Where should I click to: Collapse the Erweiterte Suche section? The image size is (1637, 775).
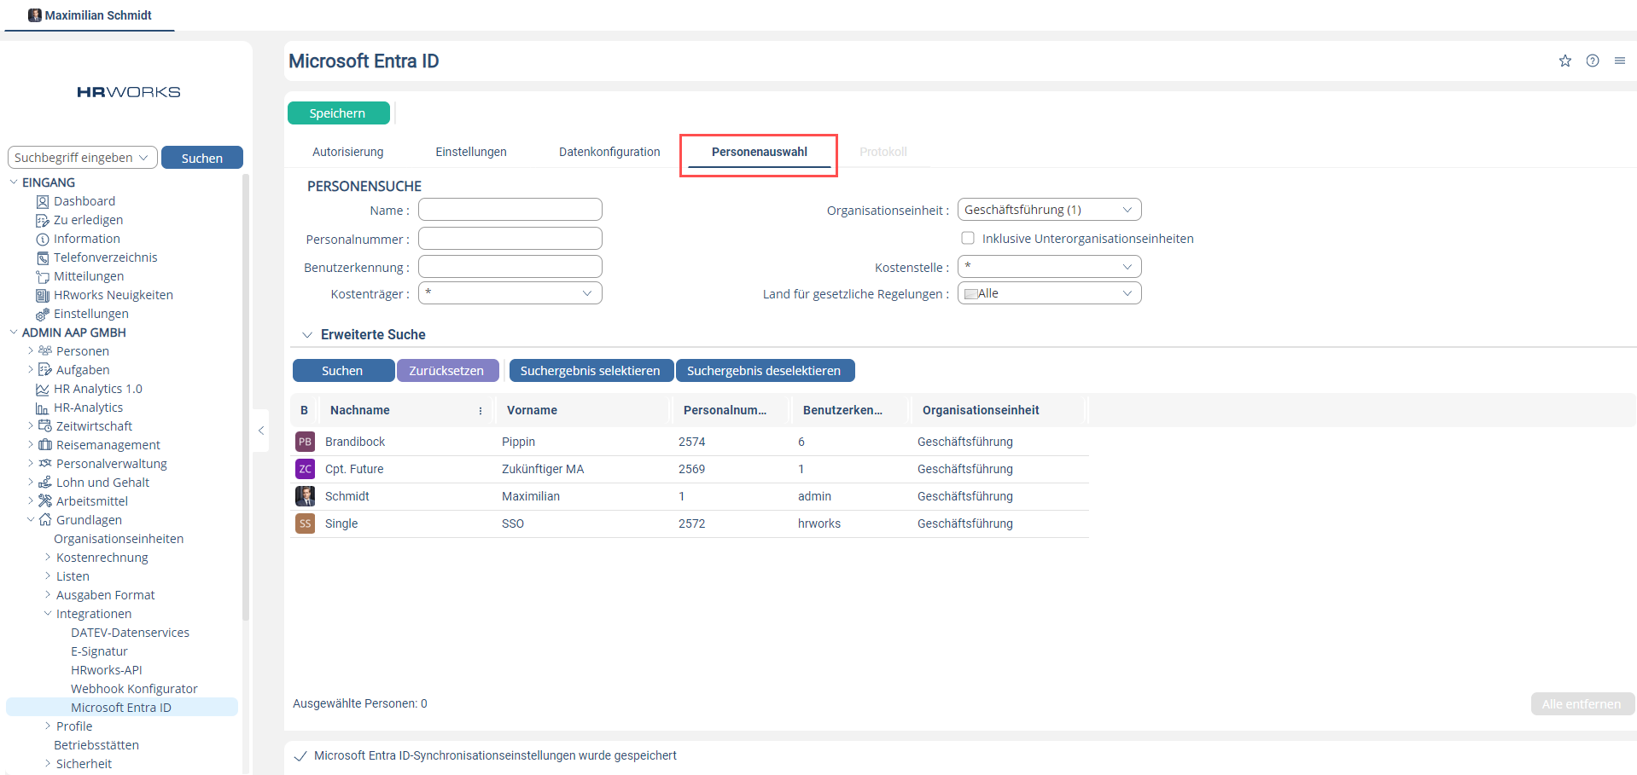click(x=307, y=335)
